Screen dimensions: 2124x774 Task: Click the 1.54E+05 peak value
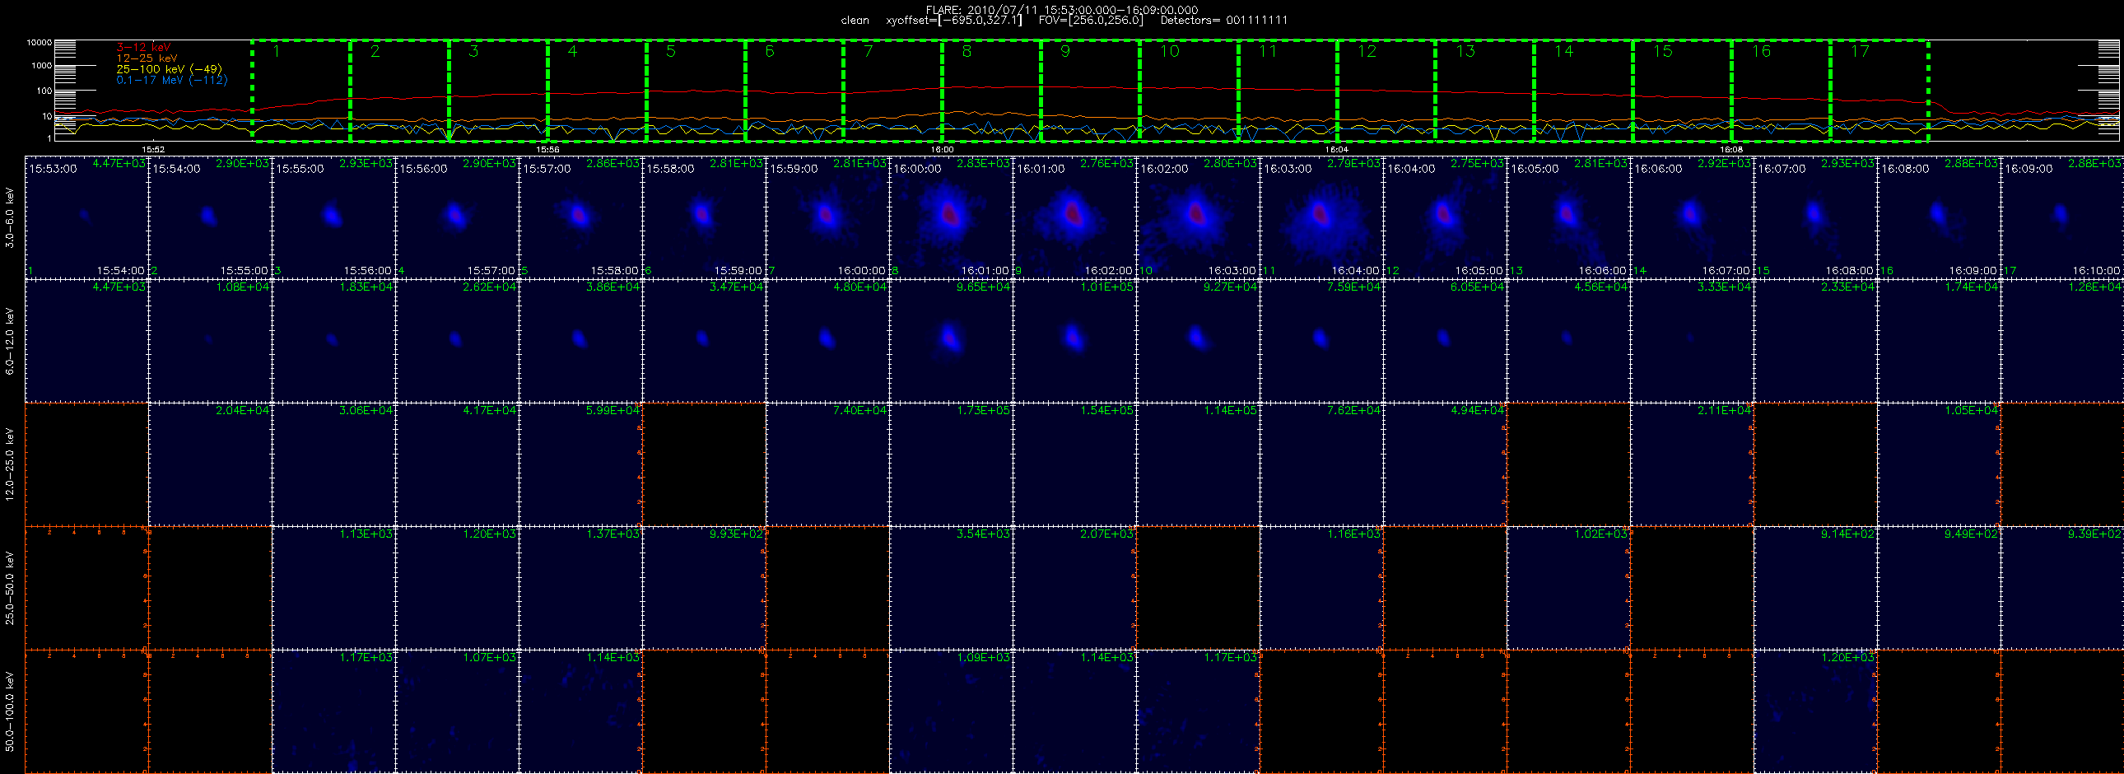(1107, 411)
